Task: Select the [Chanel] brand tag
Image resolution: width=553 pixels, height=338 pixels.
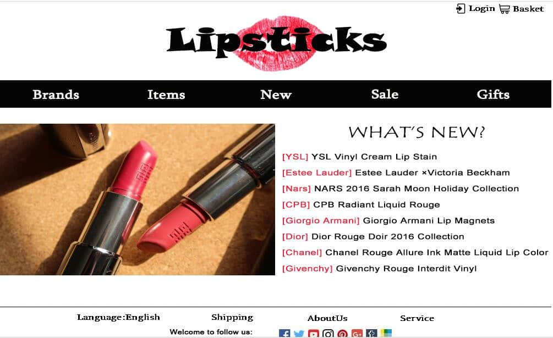Action: 302,252
